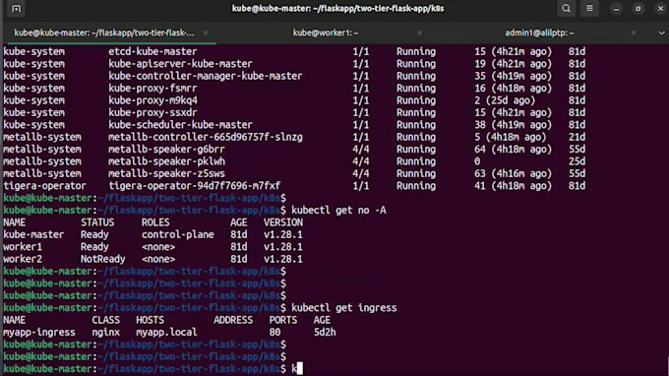The image size is (669, 376).
Task: Click the ADDRESS column header
Action: pyautogui.click(x=233, y=320)
